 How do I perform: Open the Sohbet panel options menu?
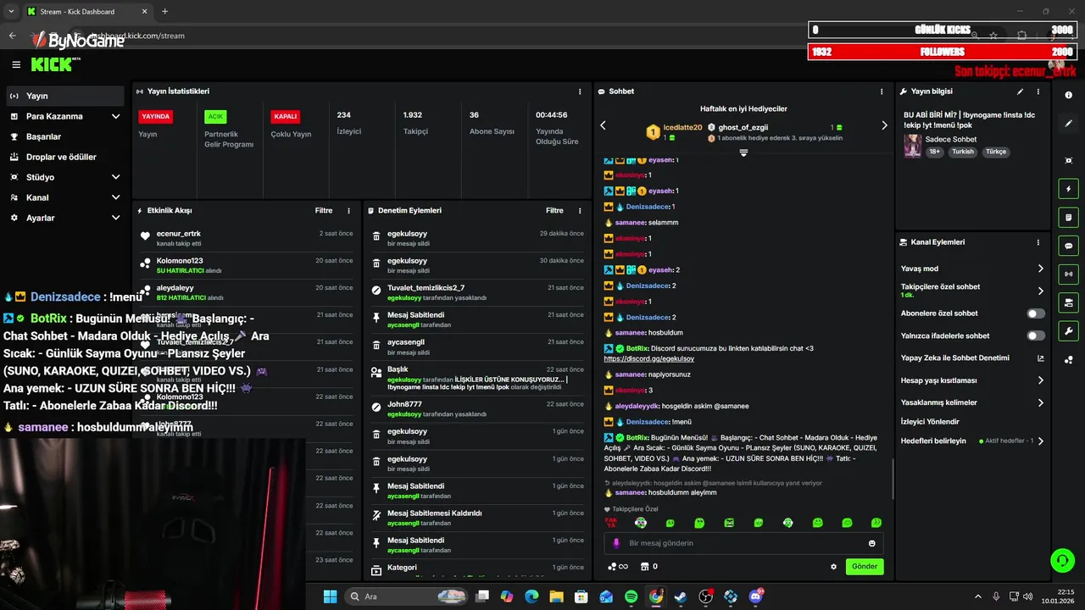[882, 91]
